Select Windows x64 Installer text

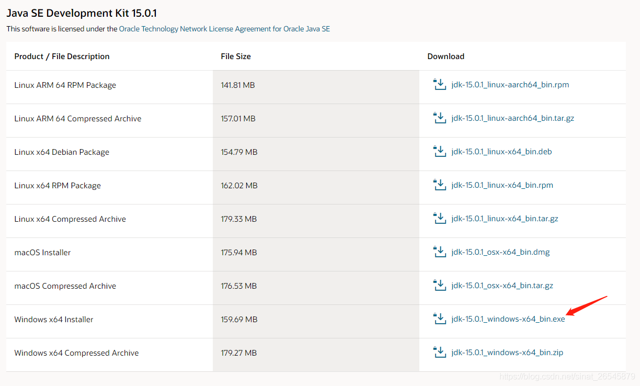[x=54, y=320]
